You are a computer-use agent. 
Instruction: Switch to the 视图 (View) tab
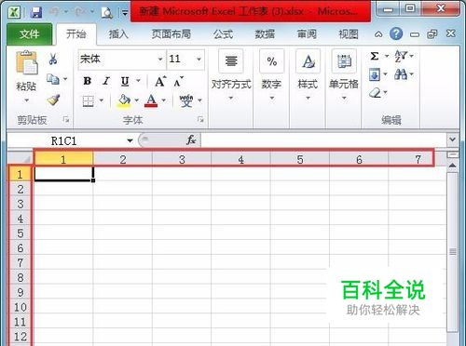click(349, 33)
